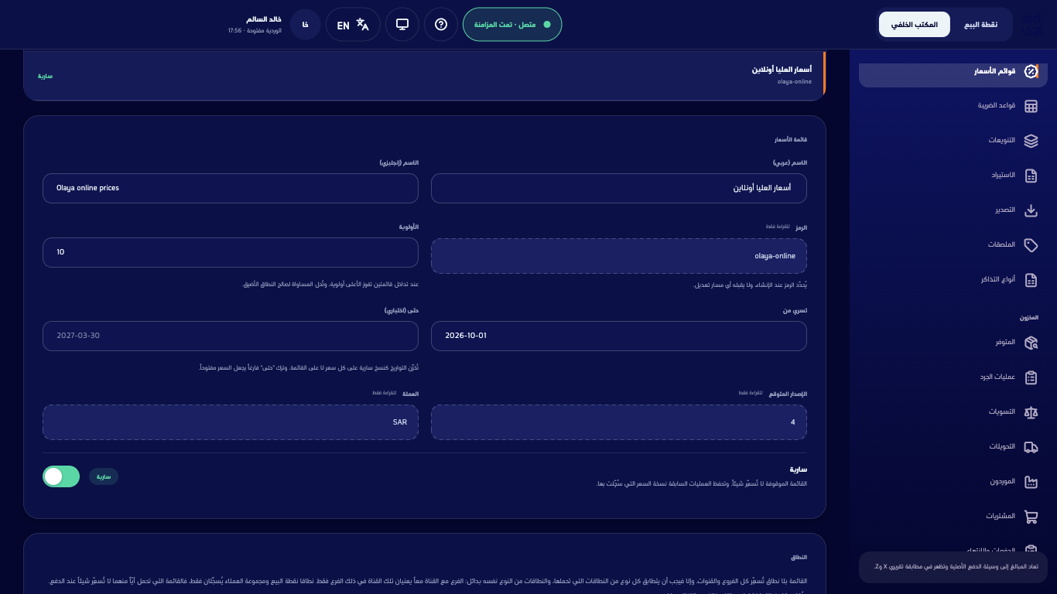Switch language using the EN button
The height and width of the screenshot is (594, 1057).
click(x=353, y=25)
